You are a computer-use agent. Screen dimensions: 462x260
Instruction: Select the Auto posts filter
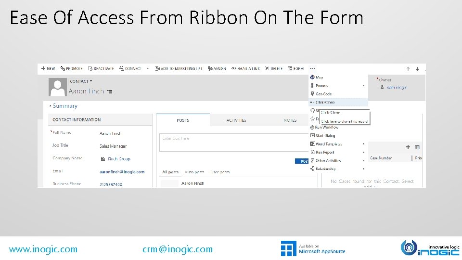click(x=194, y=172)
